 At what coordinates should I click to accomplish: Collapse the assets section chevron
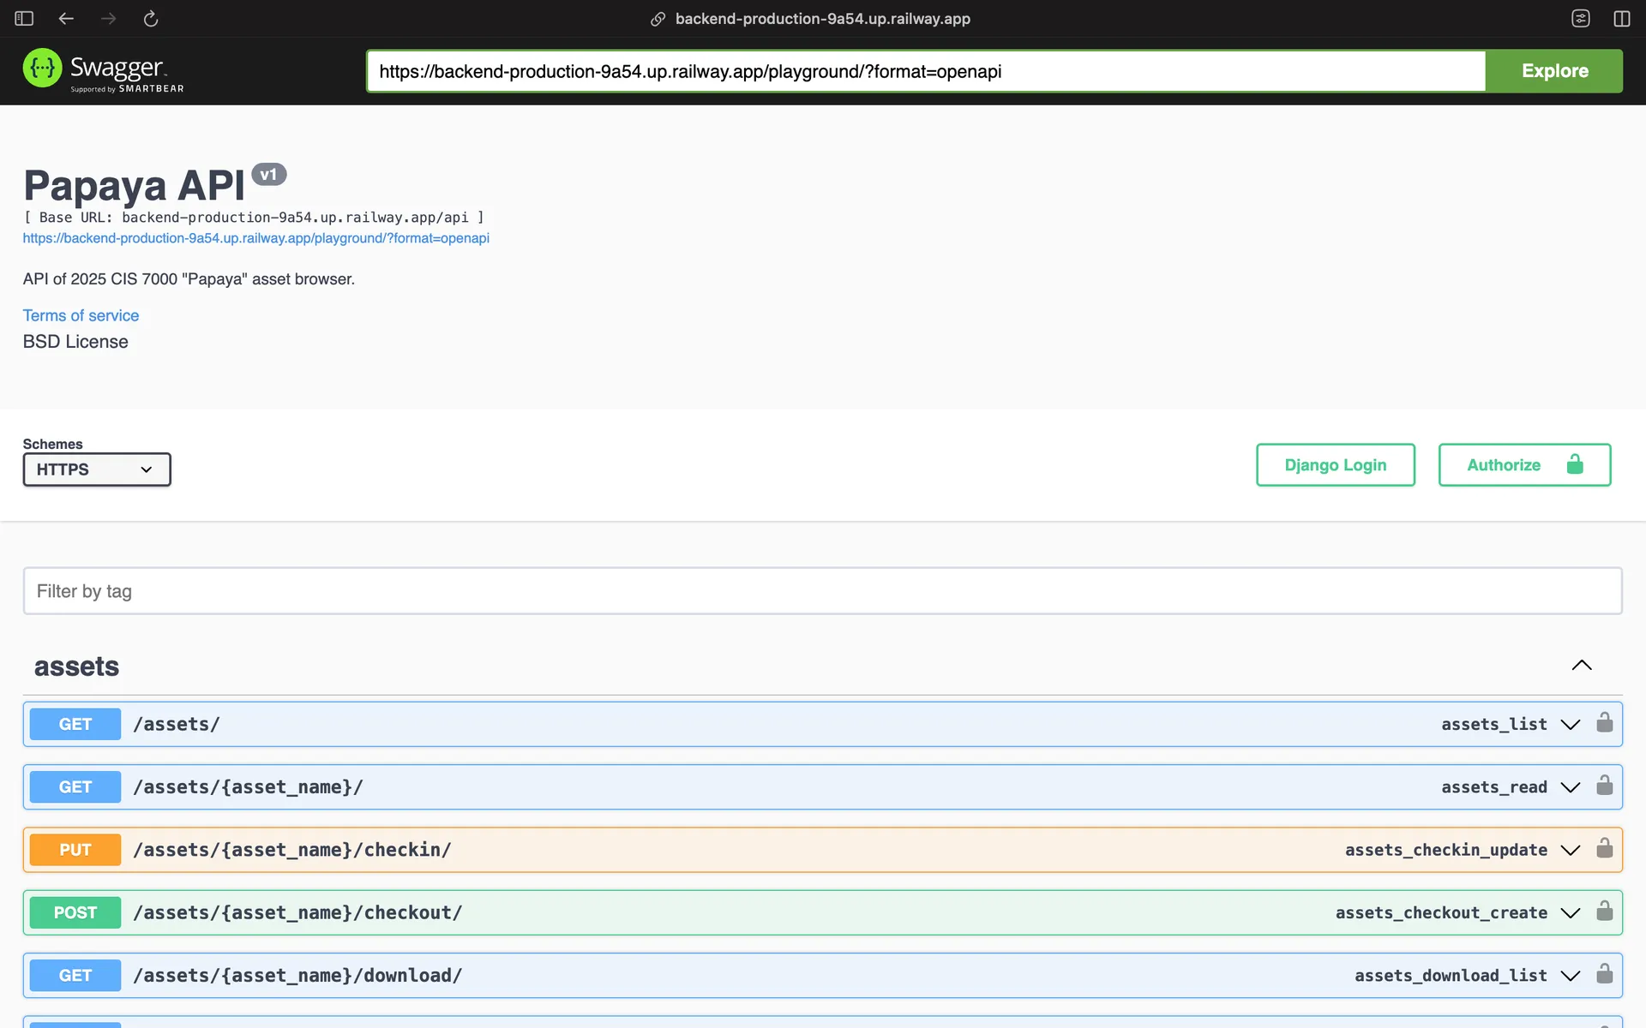1581,666
